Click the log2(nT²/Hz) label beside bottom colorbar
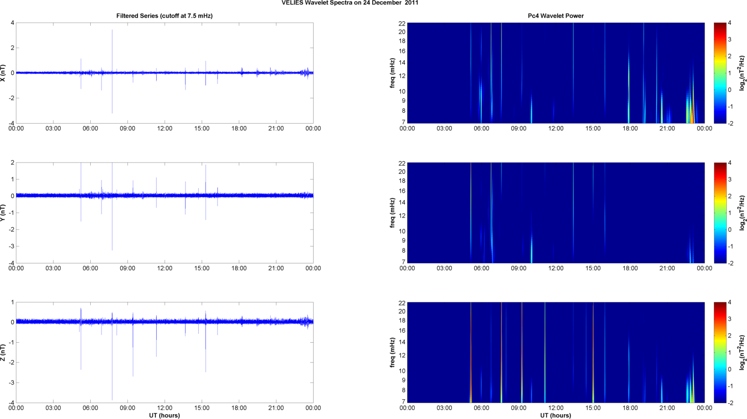The width and height of the screenshot is (747, 419). (x=742, y=353)
